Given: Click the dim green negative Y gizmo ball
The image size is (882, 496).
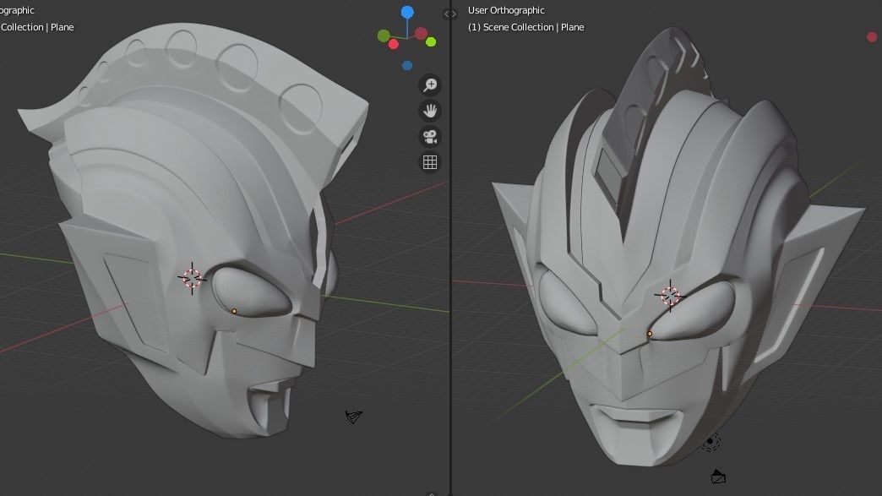Looking at the screenshot, I should [x=384, y=36].
